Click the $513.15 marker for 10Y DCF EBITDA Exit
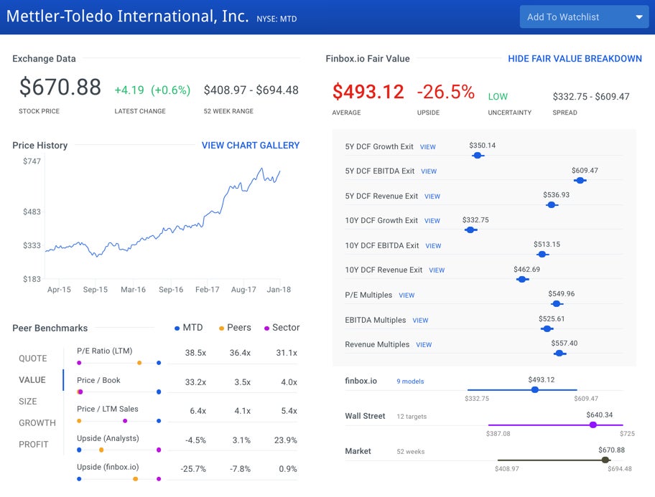The height and width of the screenshot is (497, 655). [x=542, y=255]
